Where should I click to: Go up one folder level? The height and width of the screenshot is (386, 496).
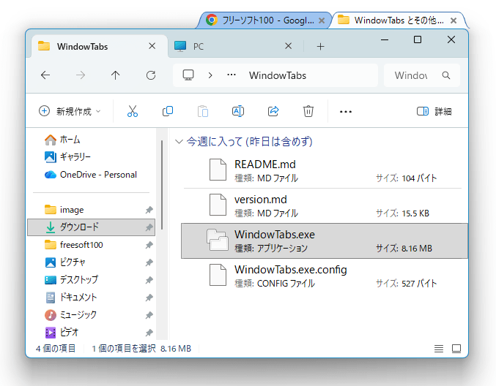point(116,75)
